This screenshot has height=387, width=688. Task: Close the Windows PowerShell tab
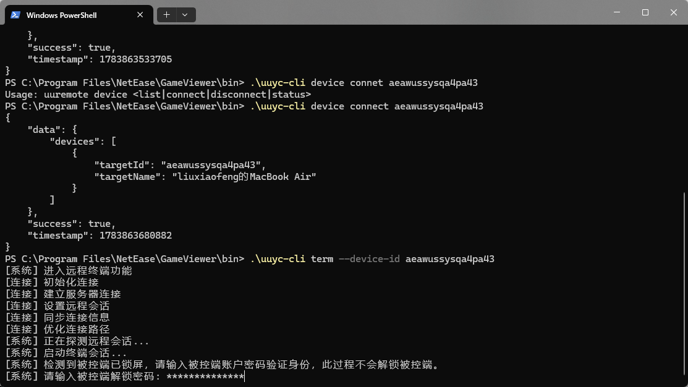coord(140,15)
